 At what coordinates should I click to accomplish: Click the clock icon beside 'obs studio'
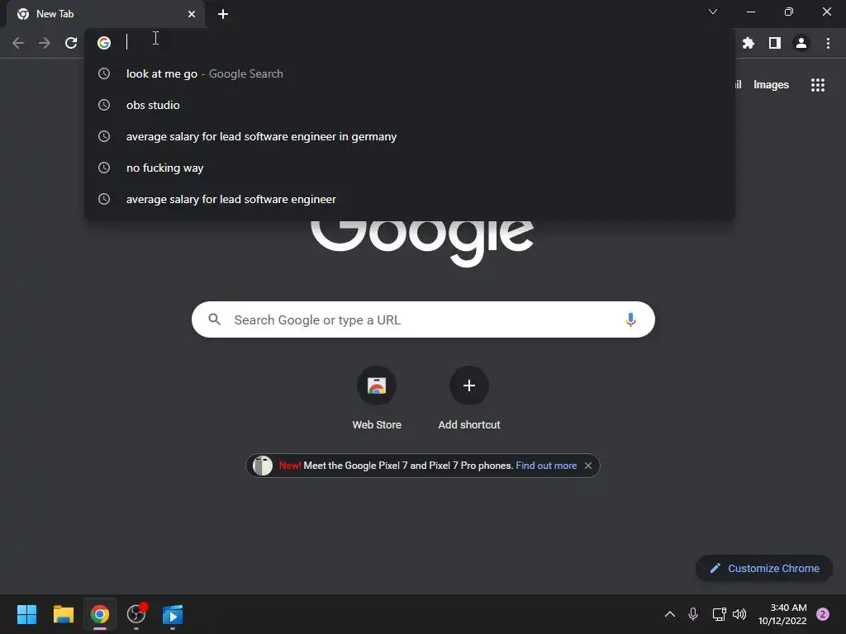(104, 105)
